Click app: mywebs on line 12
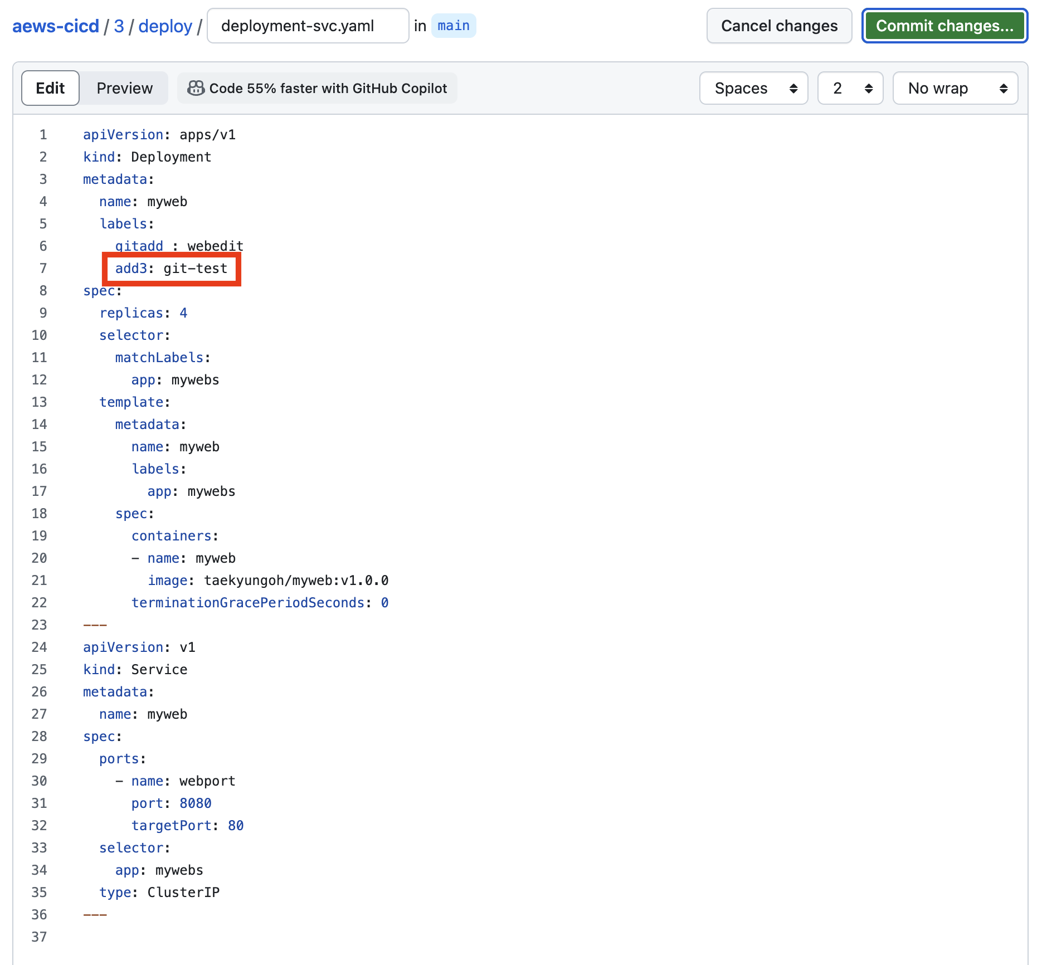 pyautogui.click(x=176, y=380)
